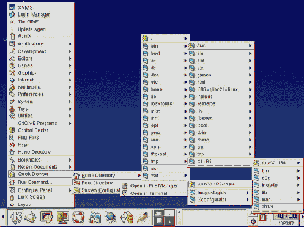Image resolution: width=304 pixels, height=227 pixels.
Task: Choose System Configuration in Quick Browser
Action: (97, 190)
